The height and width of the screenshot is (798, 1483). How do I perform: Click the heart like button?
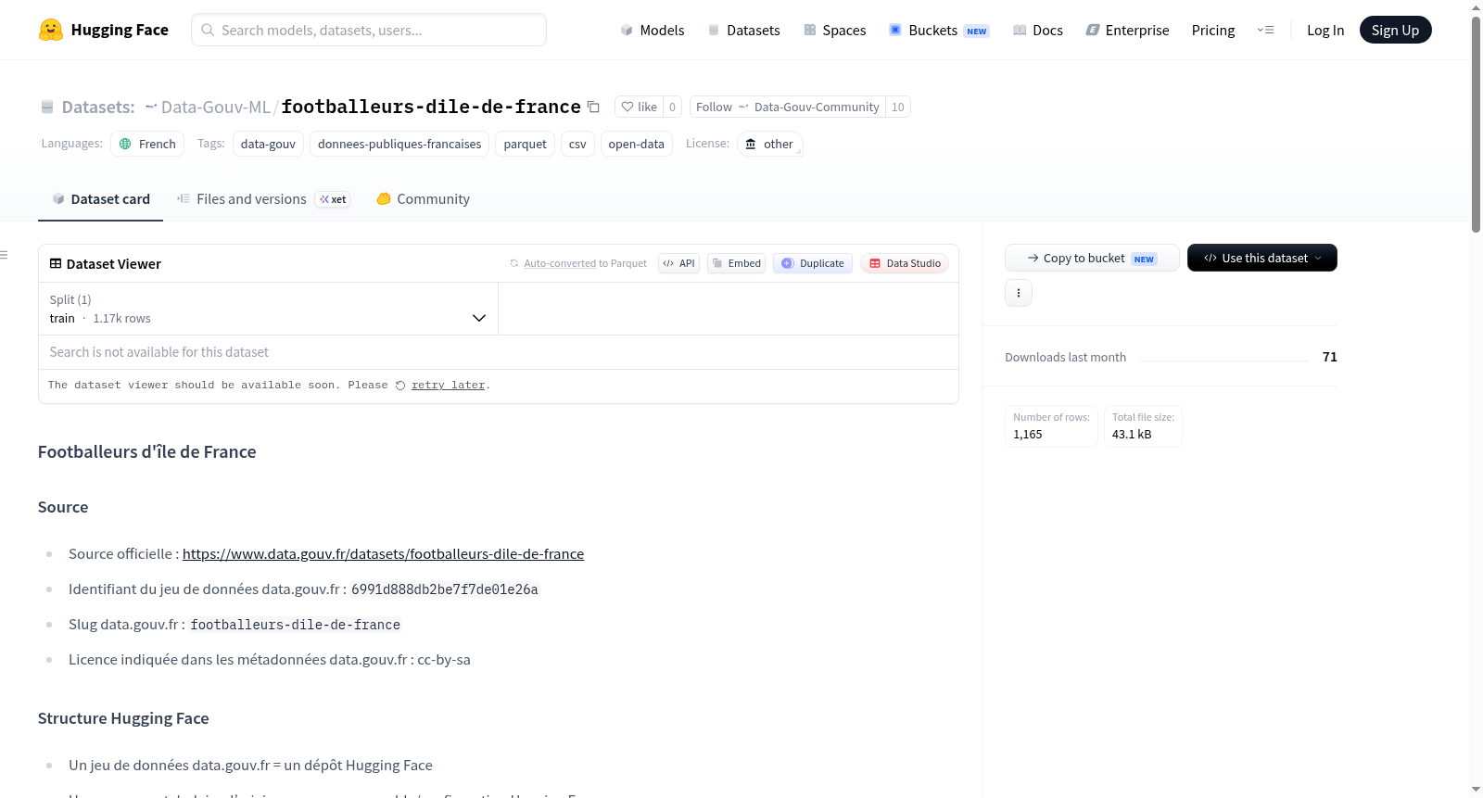[640, 108]
